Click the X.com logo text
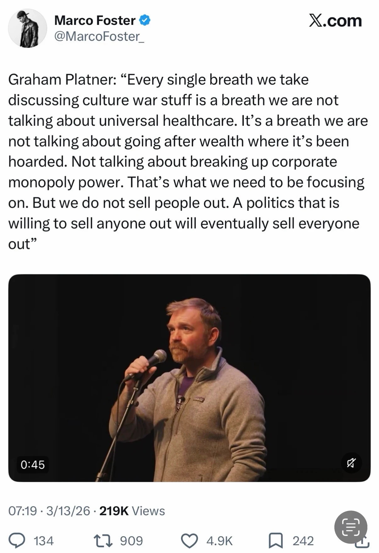379x553 pixels. coord(335,21)
